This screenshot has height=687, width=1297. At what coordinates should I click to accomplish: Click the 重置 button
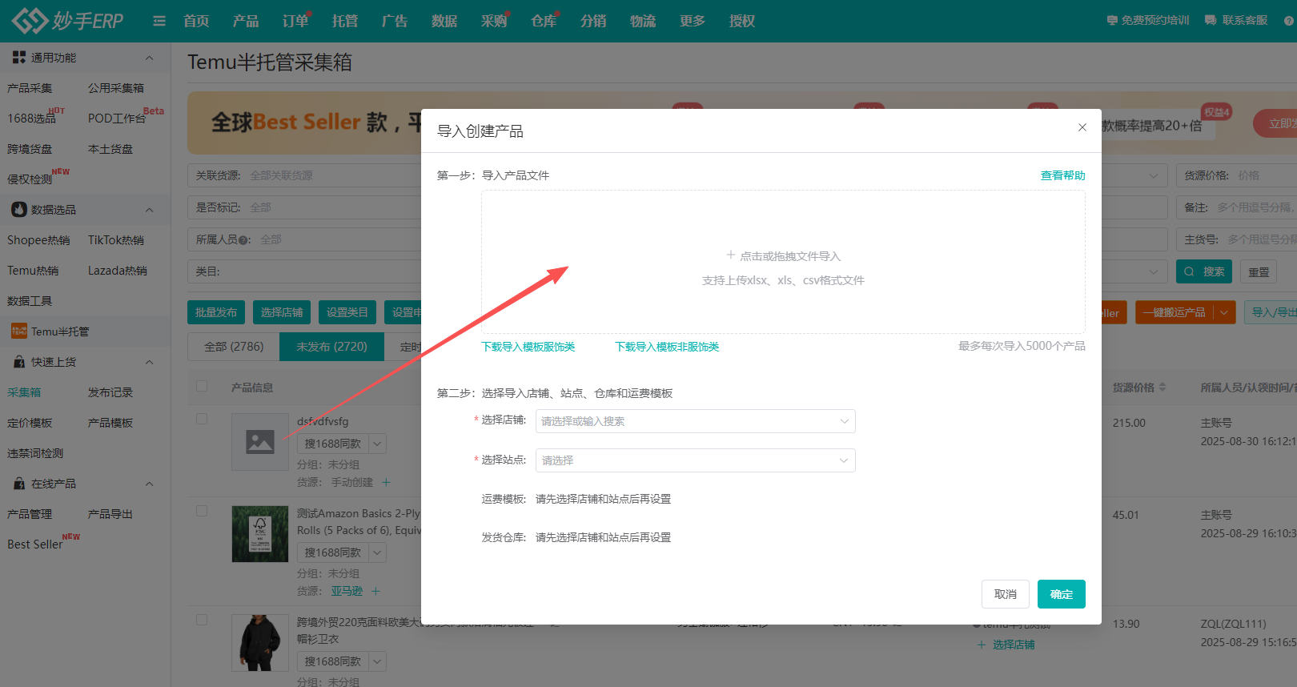tap(1259, 271)
